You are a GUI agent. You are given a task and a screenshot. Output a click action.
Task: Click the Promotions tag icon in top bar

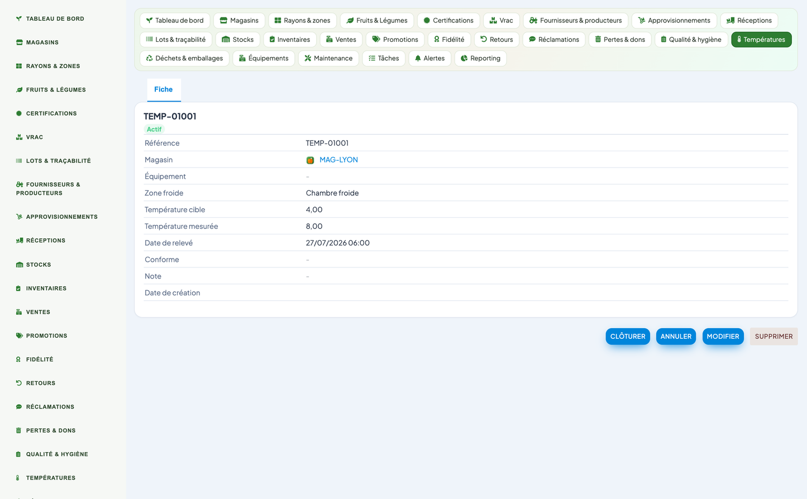click(x=376, y=40)
